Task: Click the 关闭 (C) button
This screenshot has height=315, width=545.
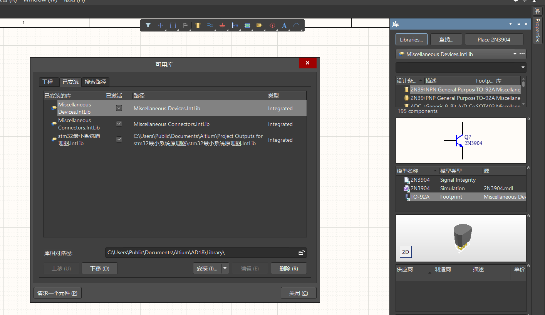Action: (x=298, y=293)
